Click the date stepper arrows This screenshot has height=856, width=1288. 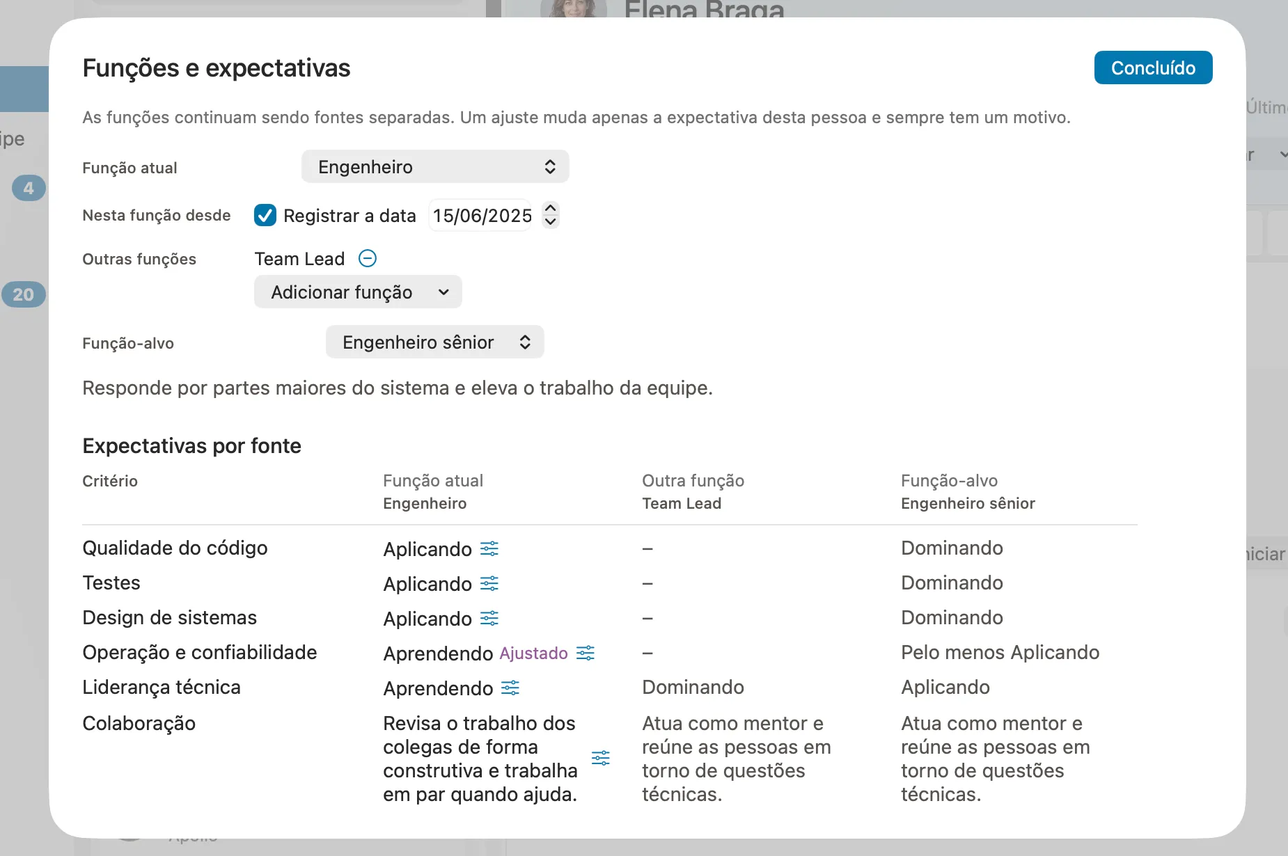coord(551,215)
